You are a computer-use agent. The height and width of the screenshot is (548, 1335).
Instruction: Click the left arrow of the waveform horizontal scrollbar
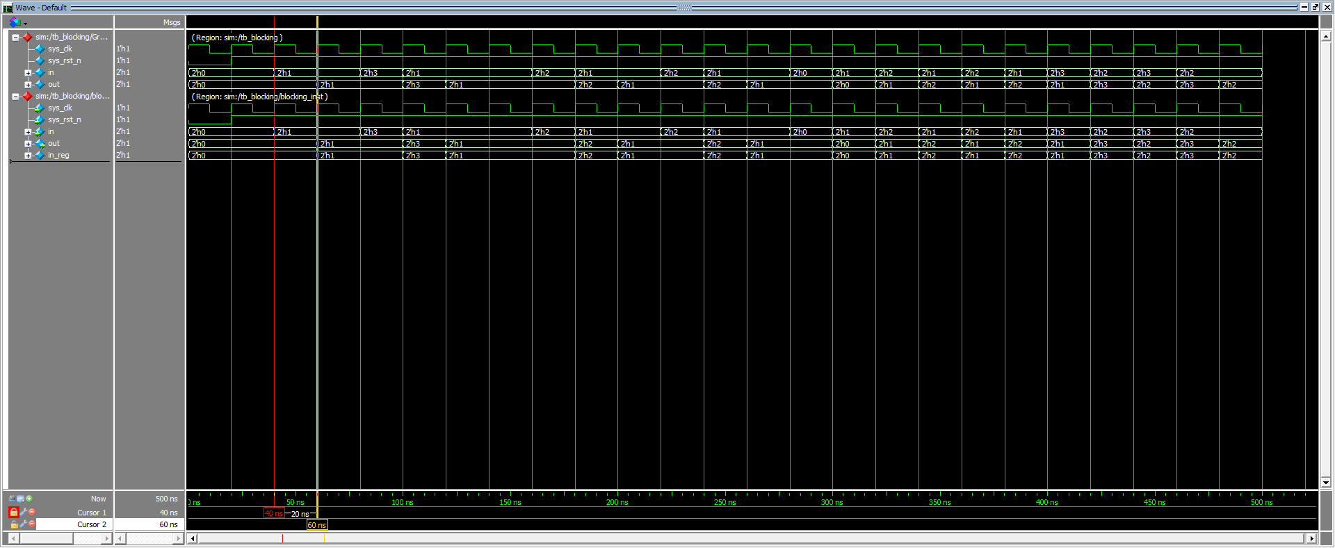pyautogui.click(x=193, y=539)
